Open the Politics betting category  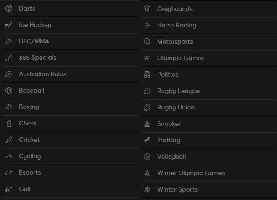209,75
